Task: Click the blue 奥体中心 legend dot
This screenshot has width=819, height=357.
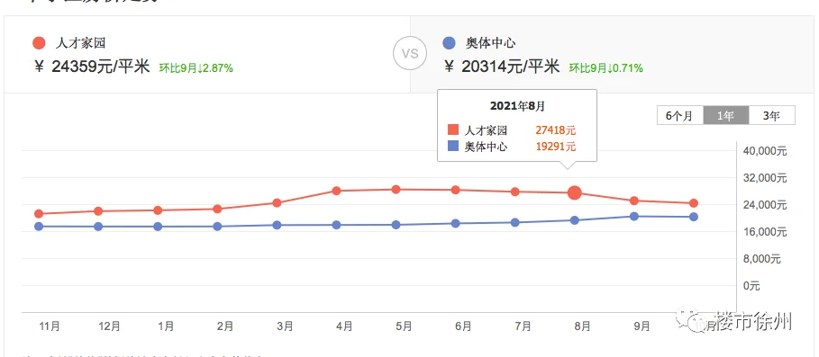Action: click(449, 43)
